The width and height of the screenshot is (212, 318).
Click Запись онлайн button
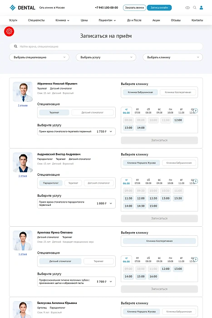click(x=159, y=8)
